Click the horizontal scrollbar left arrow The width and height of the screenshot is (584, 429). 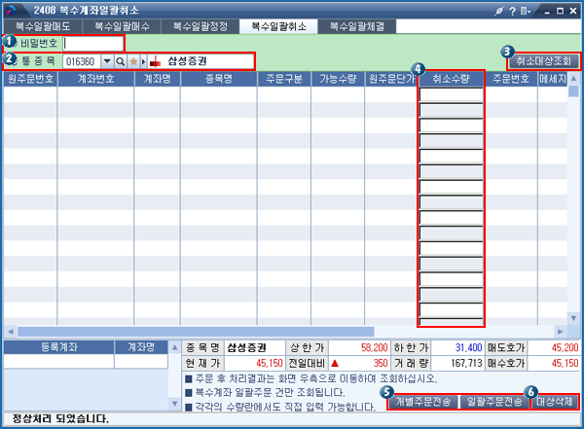tap(8, 331)
